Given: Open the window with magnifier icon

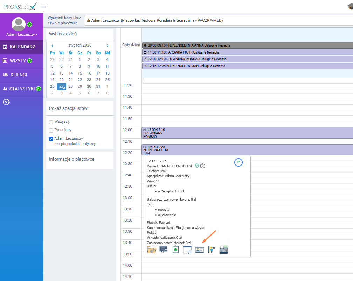Looking at the screenshot, I should pos(187,250).
